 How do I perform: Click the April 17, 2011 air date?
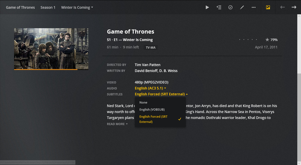[x=266, y=47]
